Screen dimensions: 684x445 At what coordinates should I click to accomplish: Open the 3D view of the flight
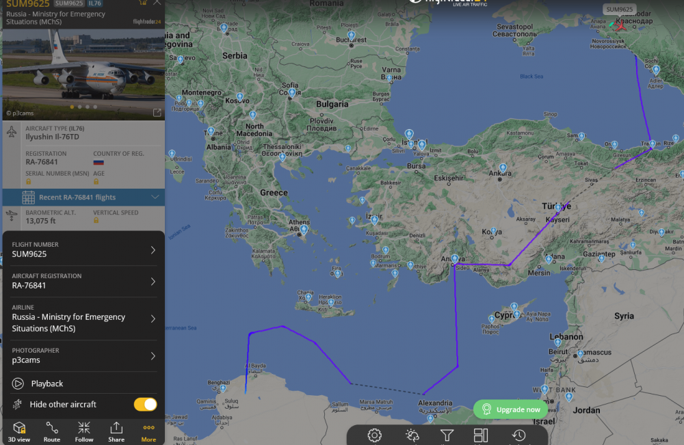click(19, 432)
